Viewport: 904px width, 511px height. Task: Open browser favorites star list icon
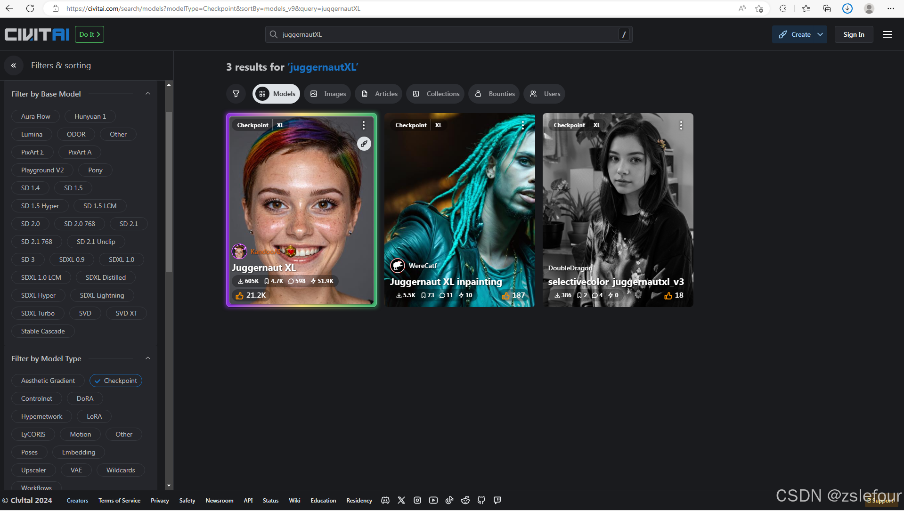[x=806, y=8]
